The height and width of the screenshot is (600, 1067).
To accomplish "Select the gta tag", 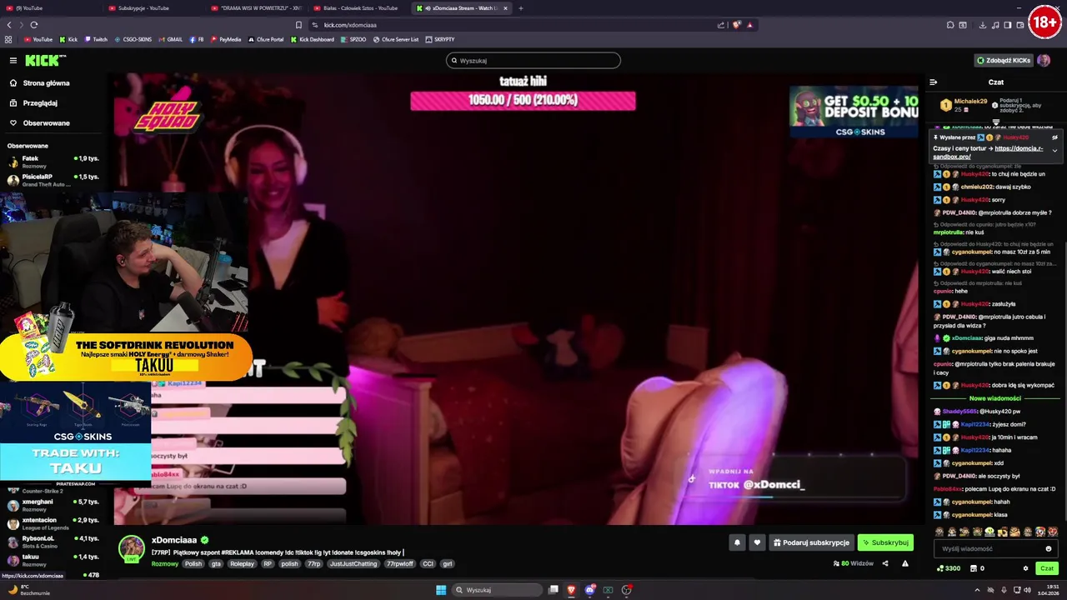I will pyautogui.click(x=216, y=564).
